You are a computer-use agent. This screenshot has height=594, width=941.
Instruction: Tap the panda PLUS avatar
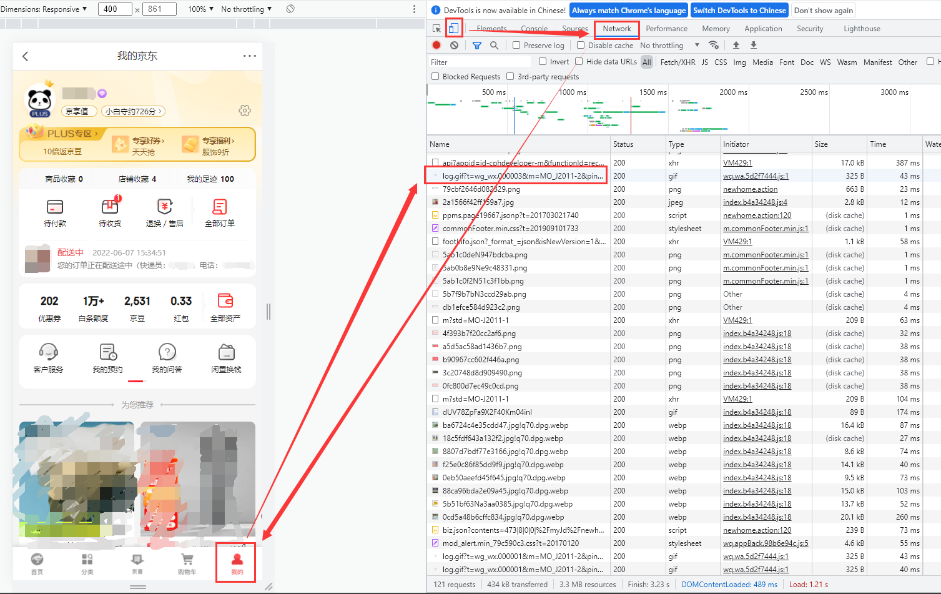[40, 100]
